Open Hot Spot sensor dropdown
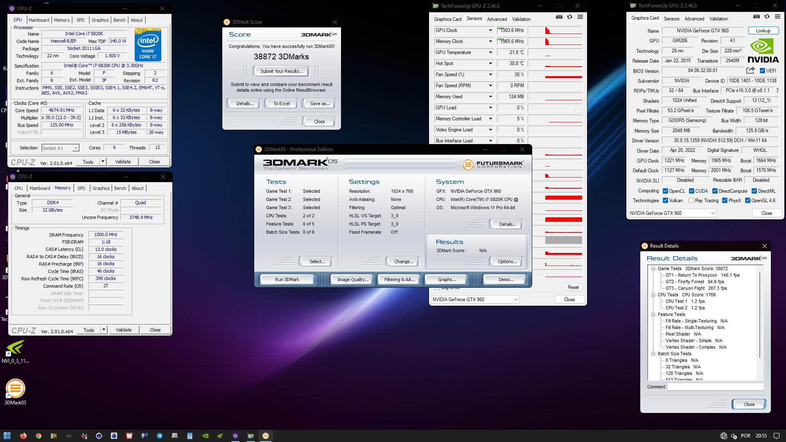 tap(490, 63)
